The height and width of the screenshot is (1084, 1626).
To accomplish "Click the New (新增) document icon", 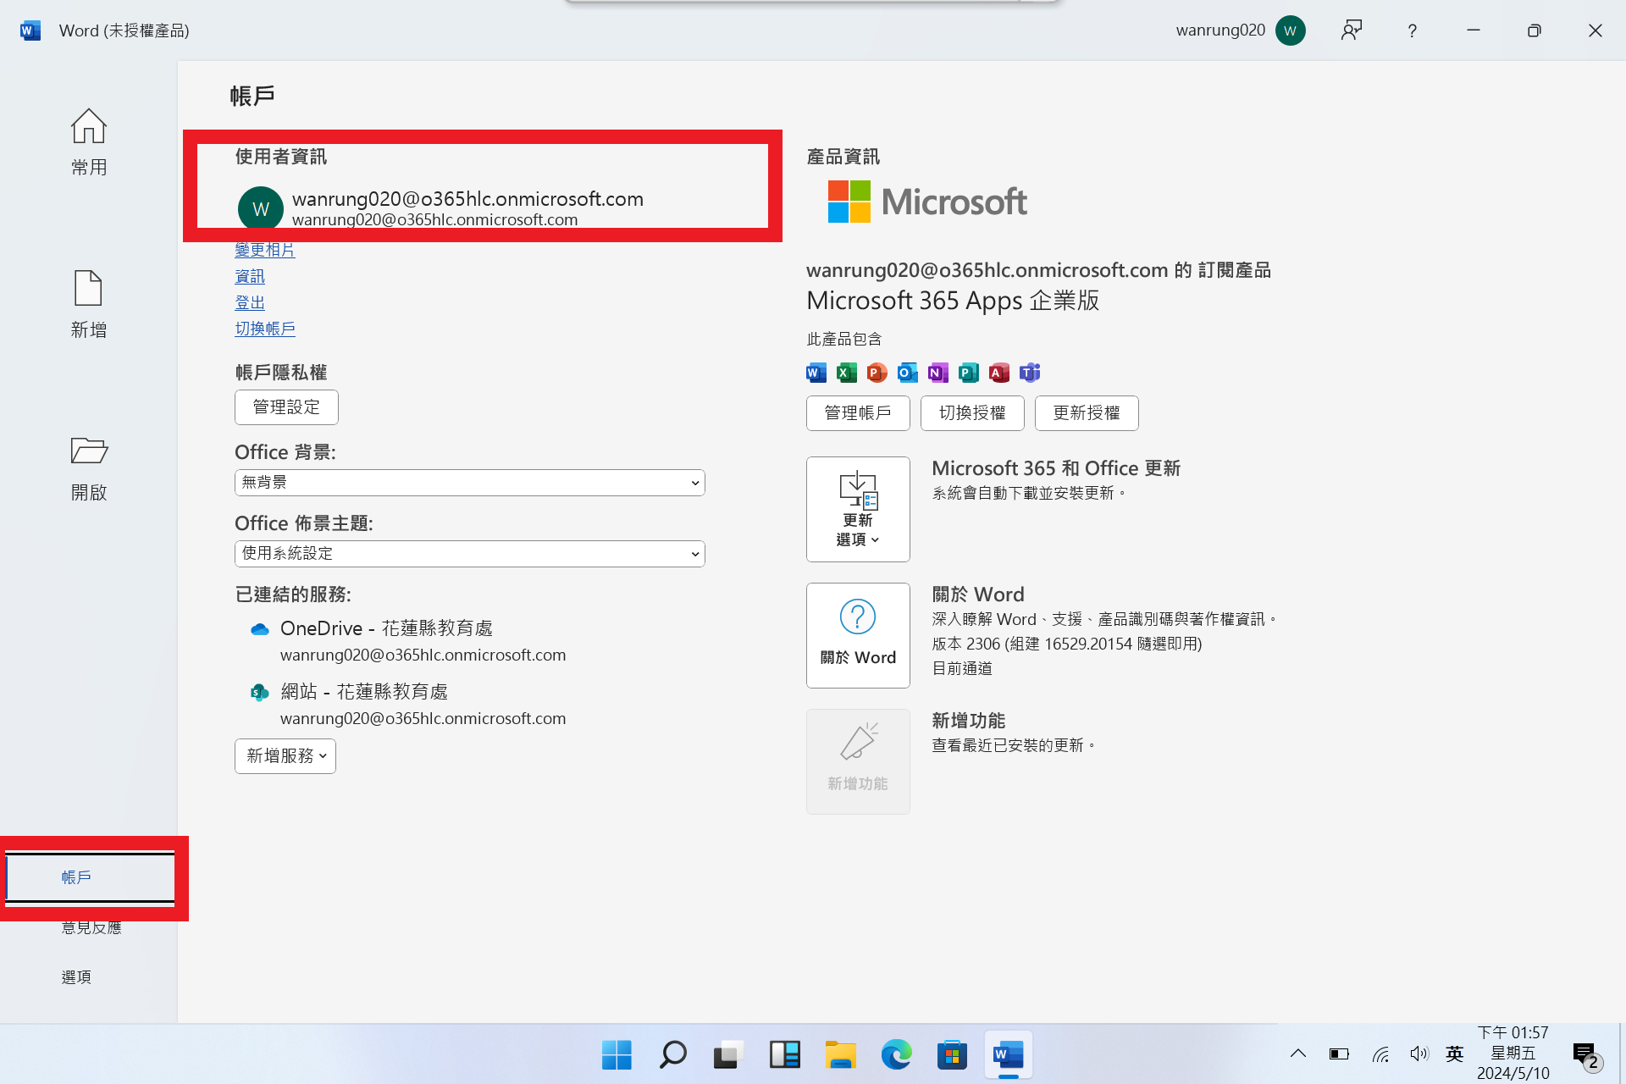I will pyautogui.click(x=88, y=289).
